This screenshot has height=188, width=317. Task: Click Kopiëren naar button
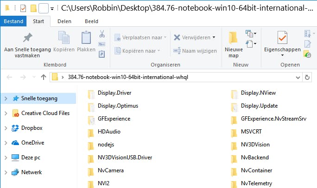click(x=137, y=51)
